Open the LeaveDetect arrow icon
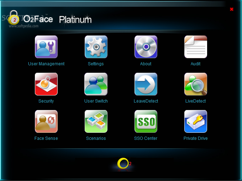Viewport: 242px width, 181px height. [x=146, y=84]
